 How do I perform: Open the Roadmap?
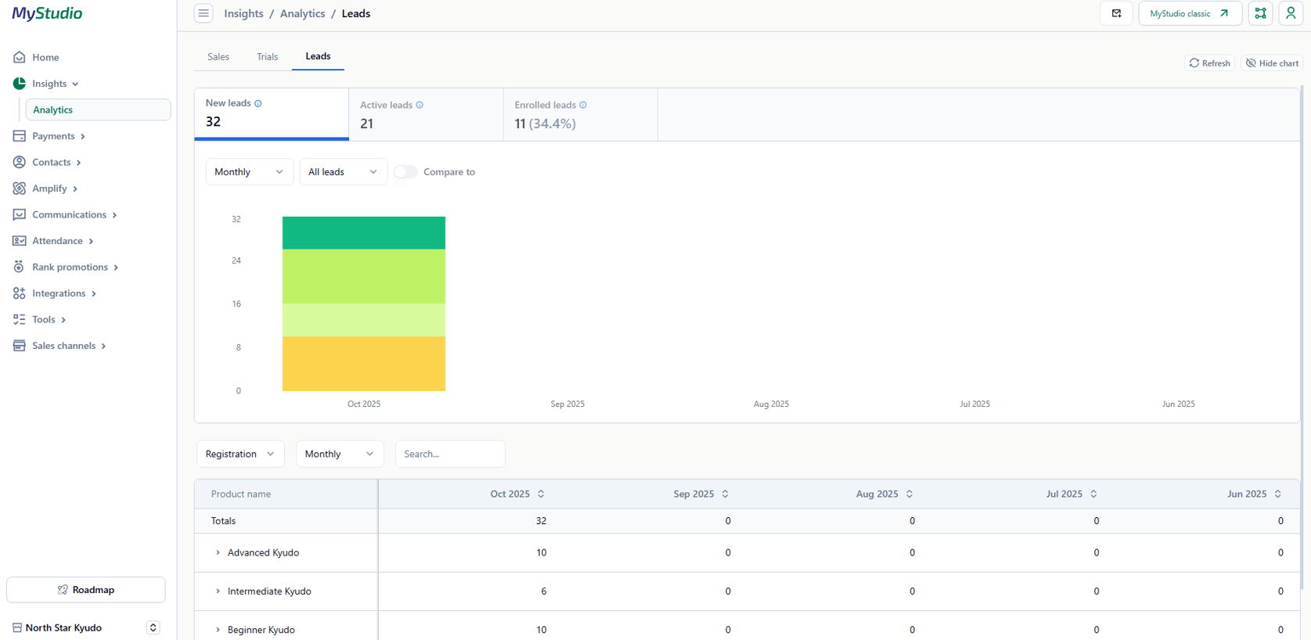pyautogui.click(x=86, y=590)
